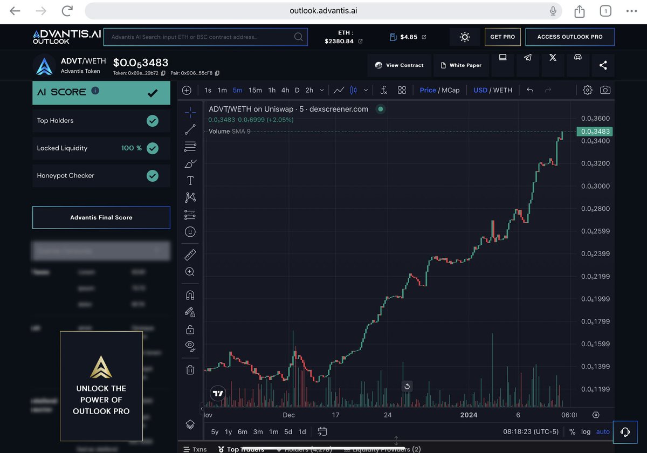
Task: Select the candlestick chart style
Action: (354, 90)
